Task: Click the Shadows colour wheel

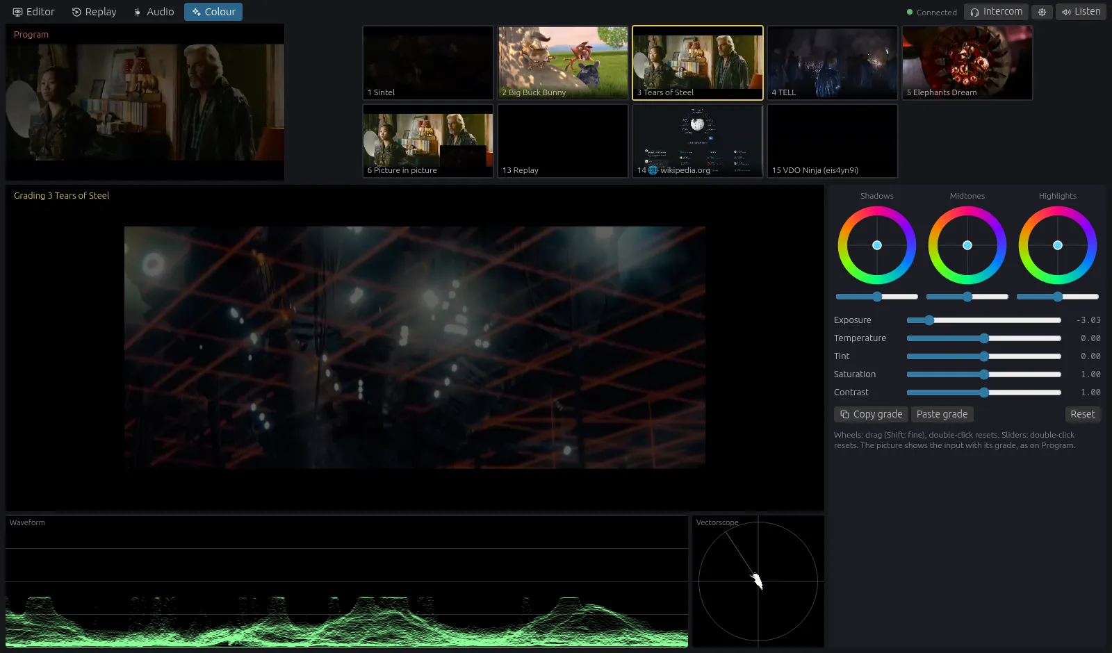Action: (x=877, y=245)
